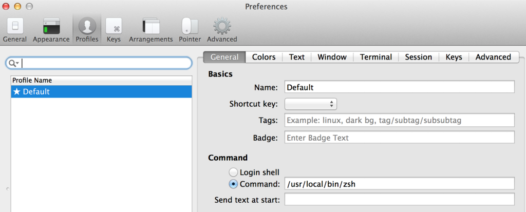
Task: Switch to the Window tab
Action: 332,57
